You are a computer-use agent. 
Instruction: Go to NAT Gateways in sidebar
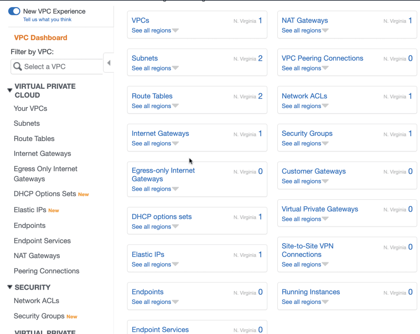[37, 256]
